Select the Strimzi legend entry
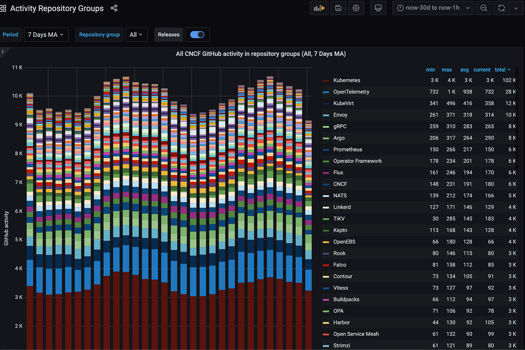The image size is (525, 350). tap(342, 345)
